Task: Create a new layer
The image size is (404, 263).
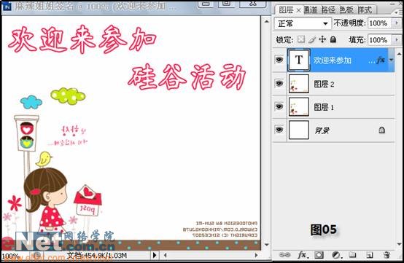Action: [370, 255]
